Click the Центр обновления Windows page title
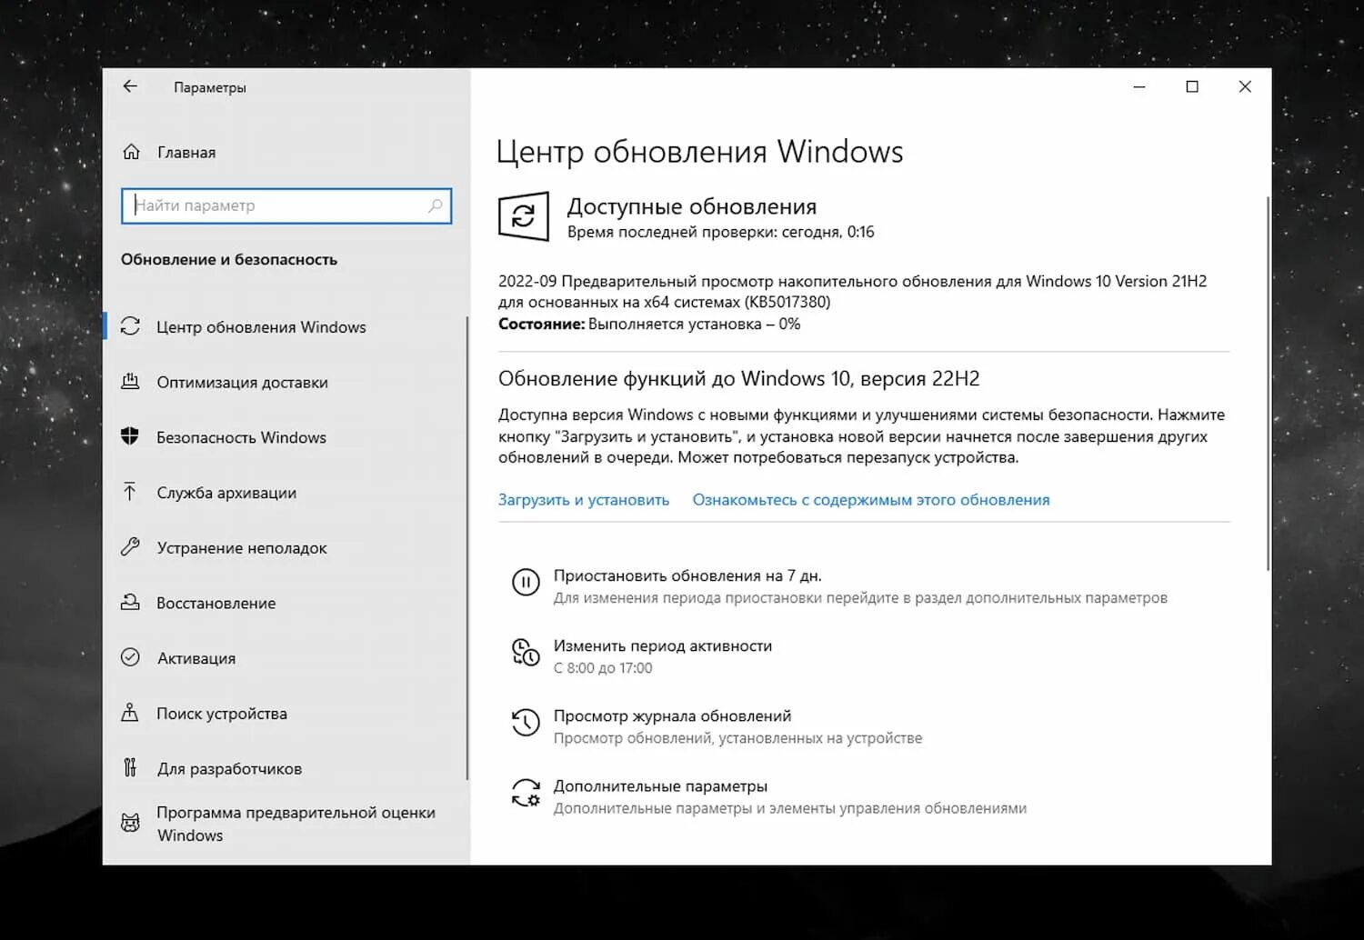 coord(699,151)
